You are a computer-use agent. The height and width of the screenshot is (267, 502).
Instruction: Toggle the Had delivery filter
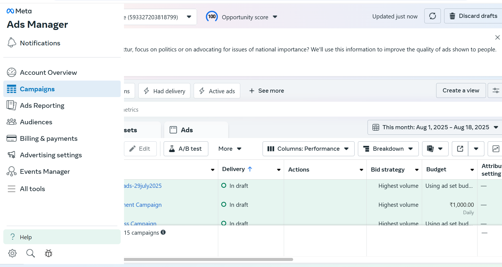click(164, 91)
